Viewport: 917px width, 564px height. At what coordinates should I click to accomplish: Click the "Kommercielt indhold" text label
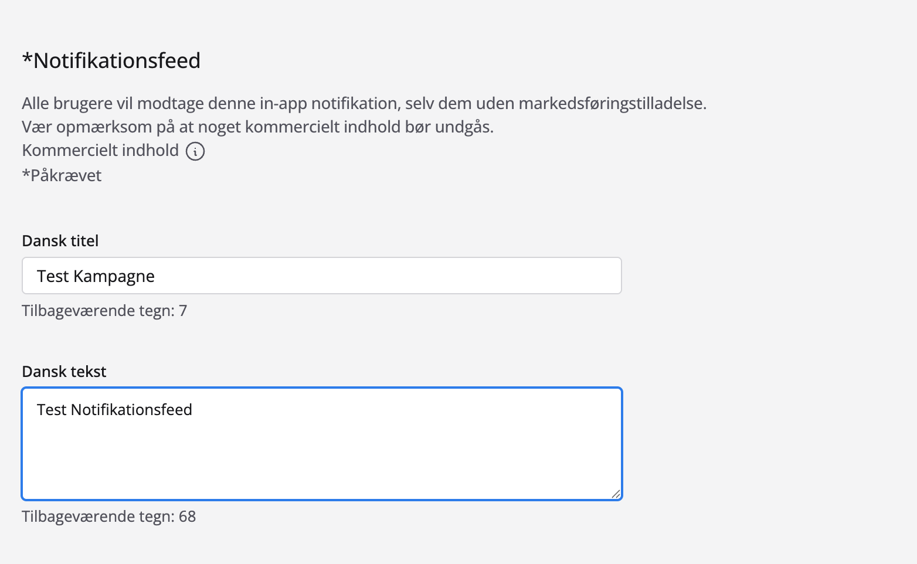(100, 151)
